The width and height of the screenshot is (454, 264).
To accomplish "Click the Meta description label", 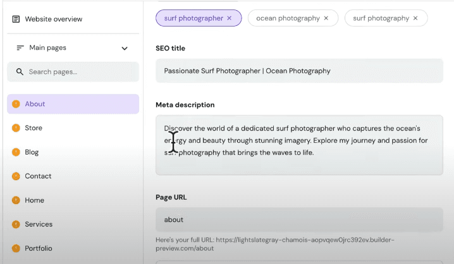I will (x=185, y=105).
